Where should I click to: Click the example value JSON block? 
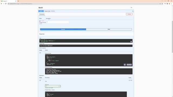[x=86, y=94]
